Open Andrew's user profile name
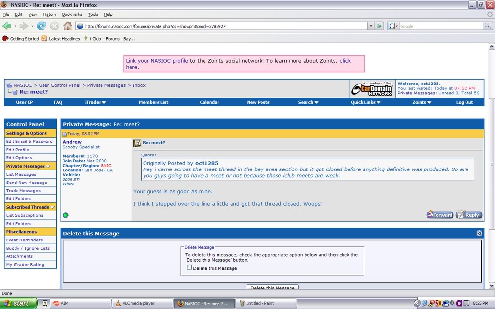The image size is (495, 309). coord(72,142)
